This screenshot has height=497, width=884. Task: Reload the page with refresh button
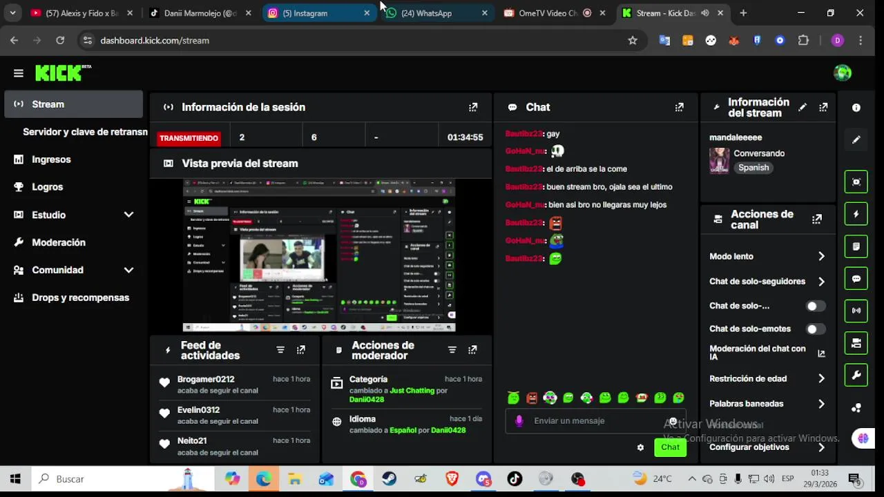tap(60, 41)
